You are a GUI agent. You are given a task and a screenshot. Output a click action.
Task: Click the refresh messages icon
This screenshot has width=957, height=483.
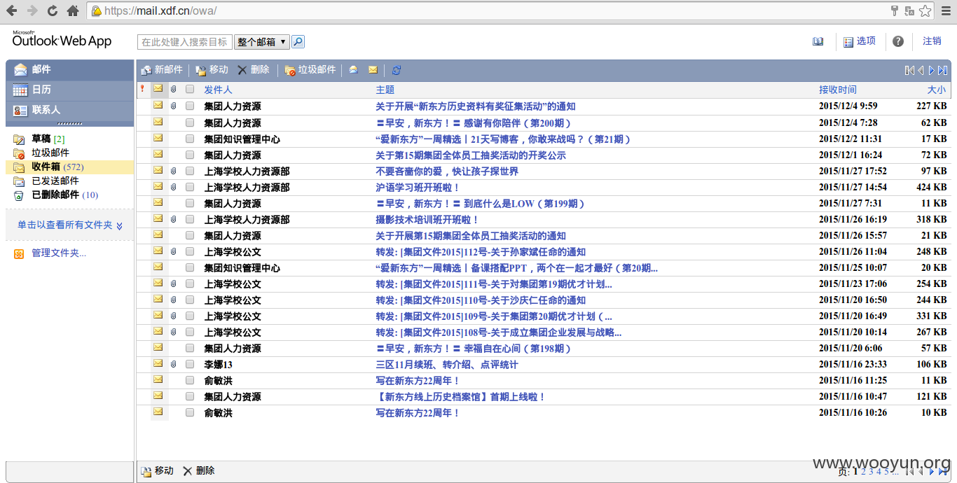[x=397, y=70]
